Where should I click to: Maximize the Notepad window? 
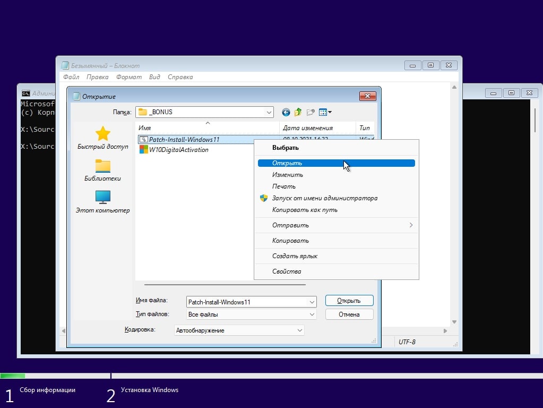tap(430, 65)
